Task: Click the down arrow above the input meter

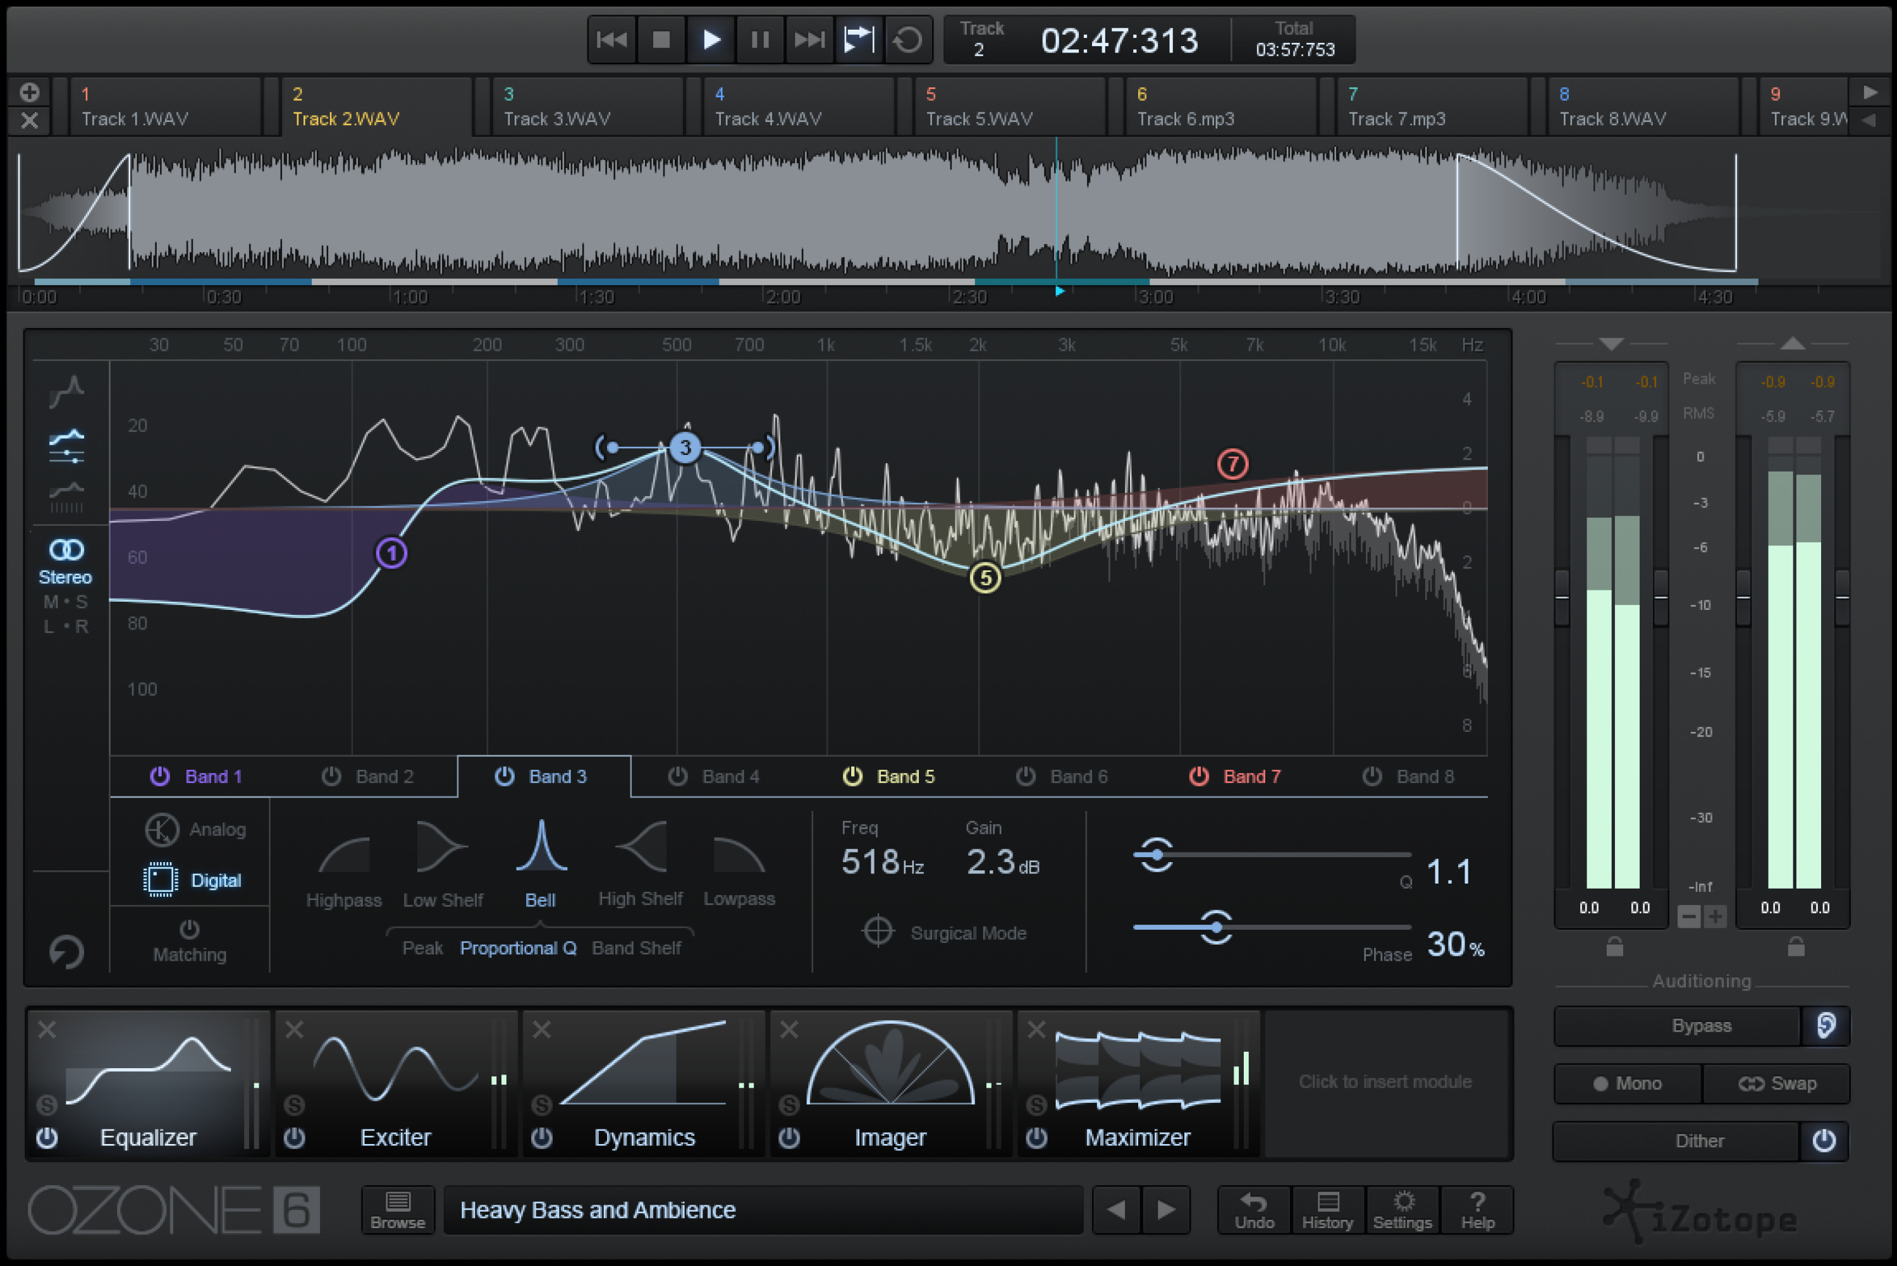Action: click(x=1611, y=344)
